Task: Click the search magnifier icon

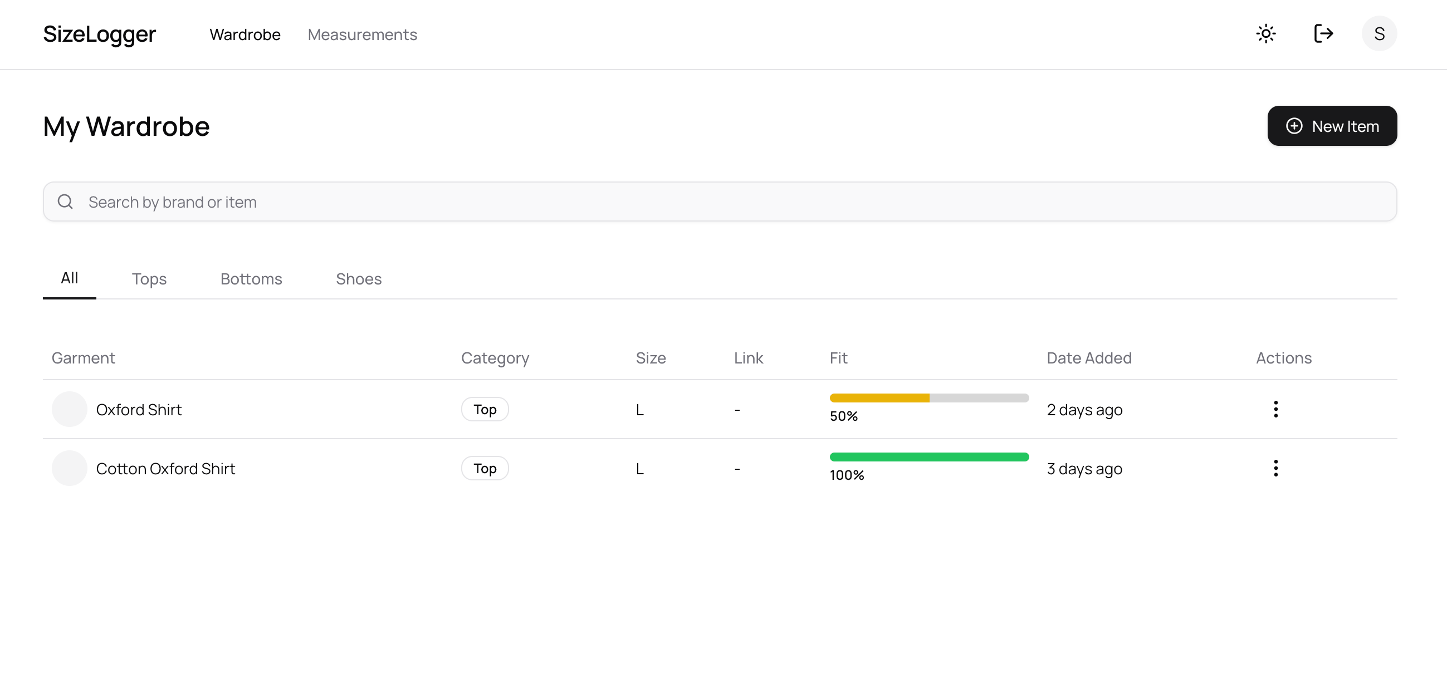Action: (65, 202)
